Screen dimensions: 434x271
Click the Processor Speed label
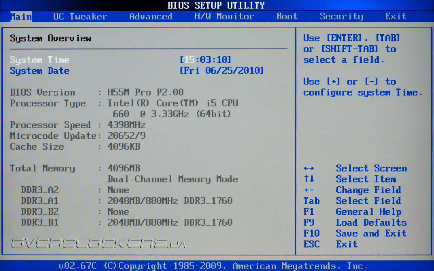click(51, 125)
